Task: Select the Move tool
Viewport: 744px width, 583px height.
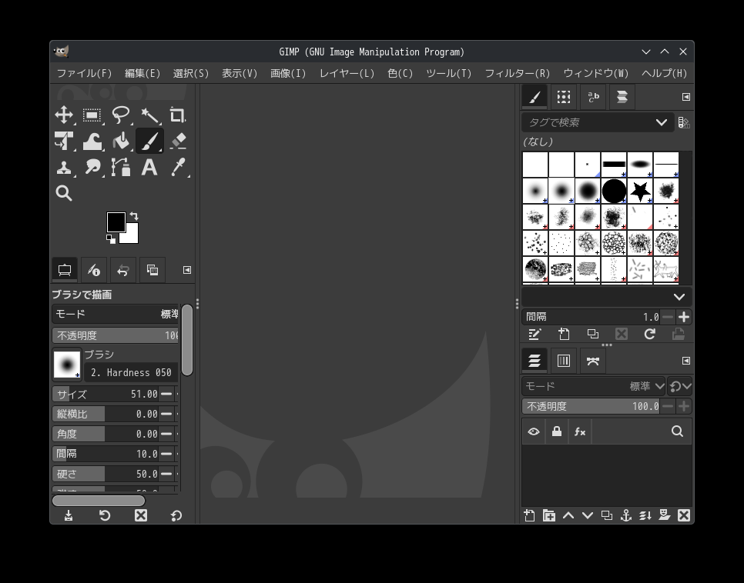Action: [64, 115]
